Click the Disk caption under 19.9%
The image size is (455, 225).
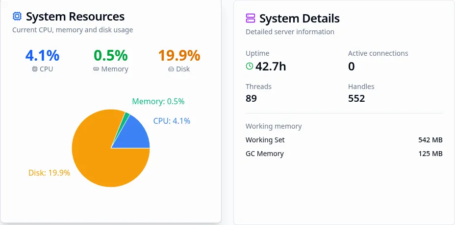[x=183, y=69]
